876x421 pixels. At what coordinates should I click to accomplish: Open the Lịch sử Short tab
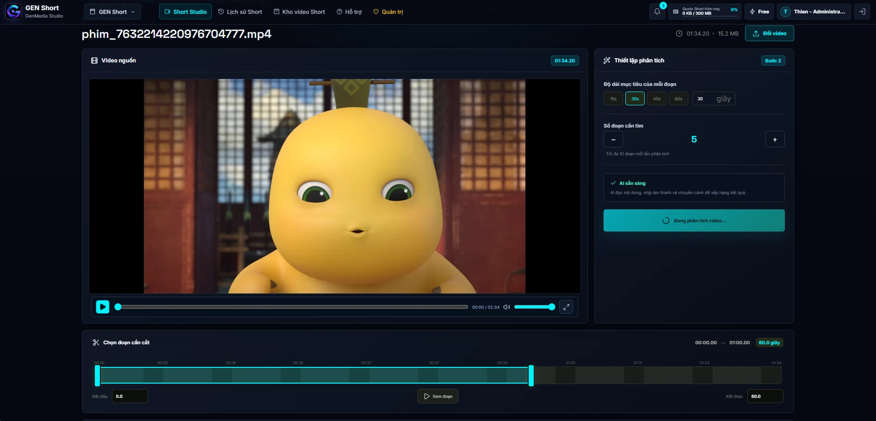click(x=240, y=12)
